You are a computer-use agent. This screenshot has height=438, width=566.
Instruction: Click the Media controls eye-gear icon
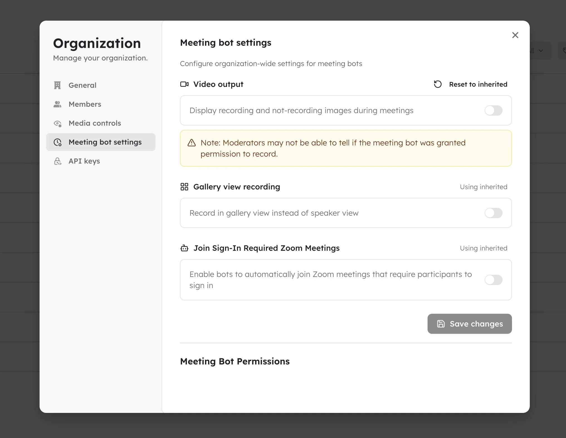pyautogui.click(x=58, y=123)
